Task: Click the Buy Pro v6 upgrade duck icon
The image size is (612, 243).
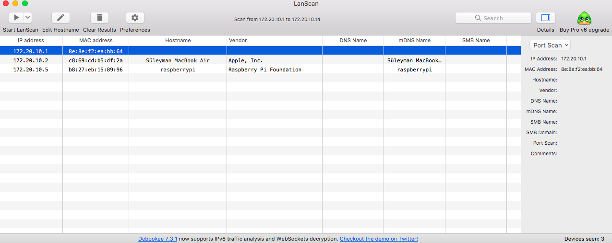Action: 584,18
